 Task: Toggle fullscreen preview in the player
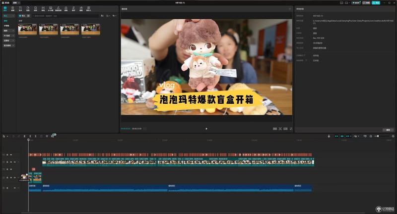291,129
